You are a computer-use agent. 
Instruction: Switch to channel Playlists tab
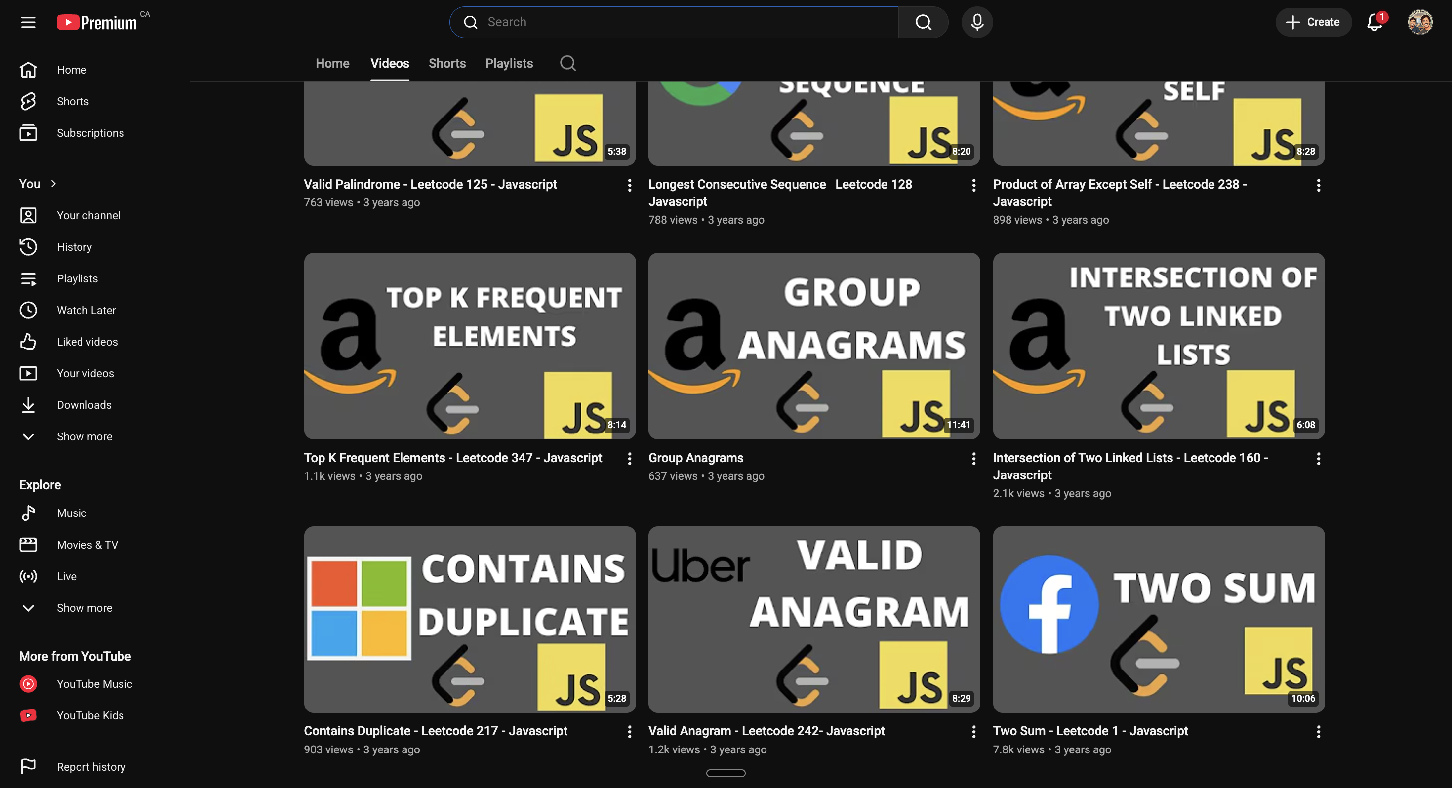point(509,63)
